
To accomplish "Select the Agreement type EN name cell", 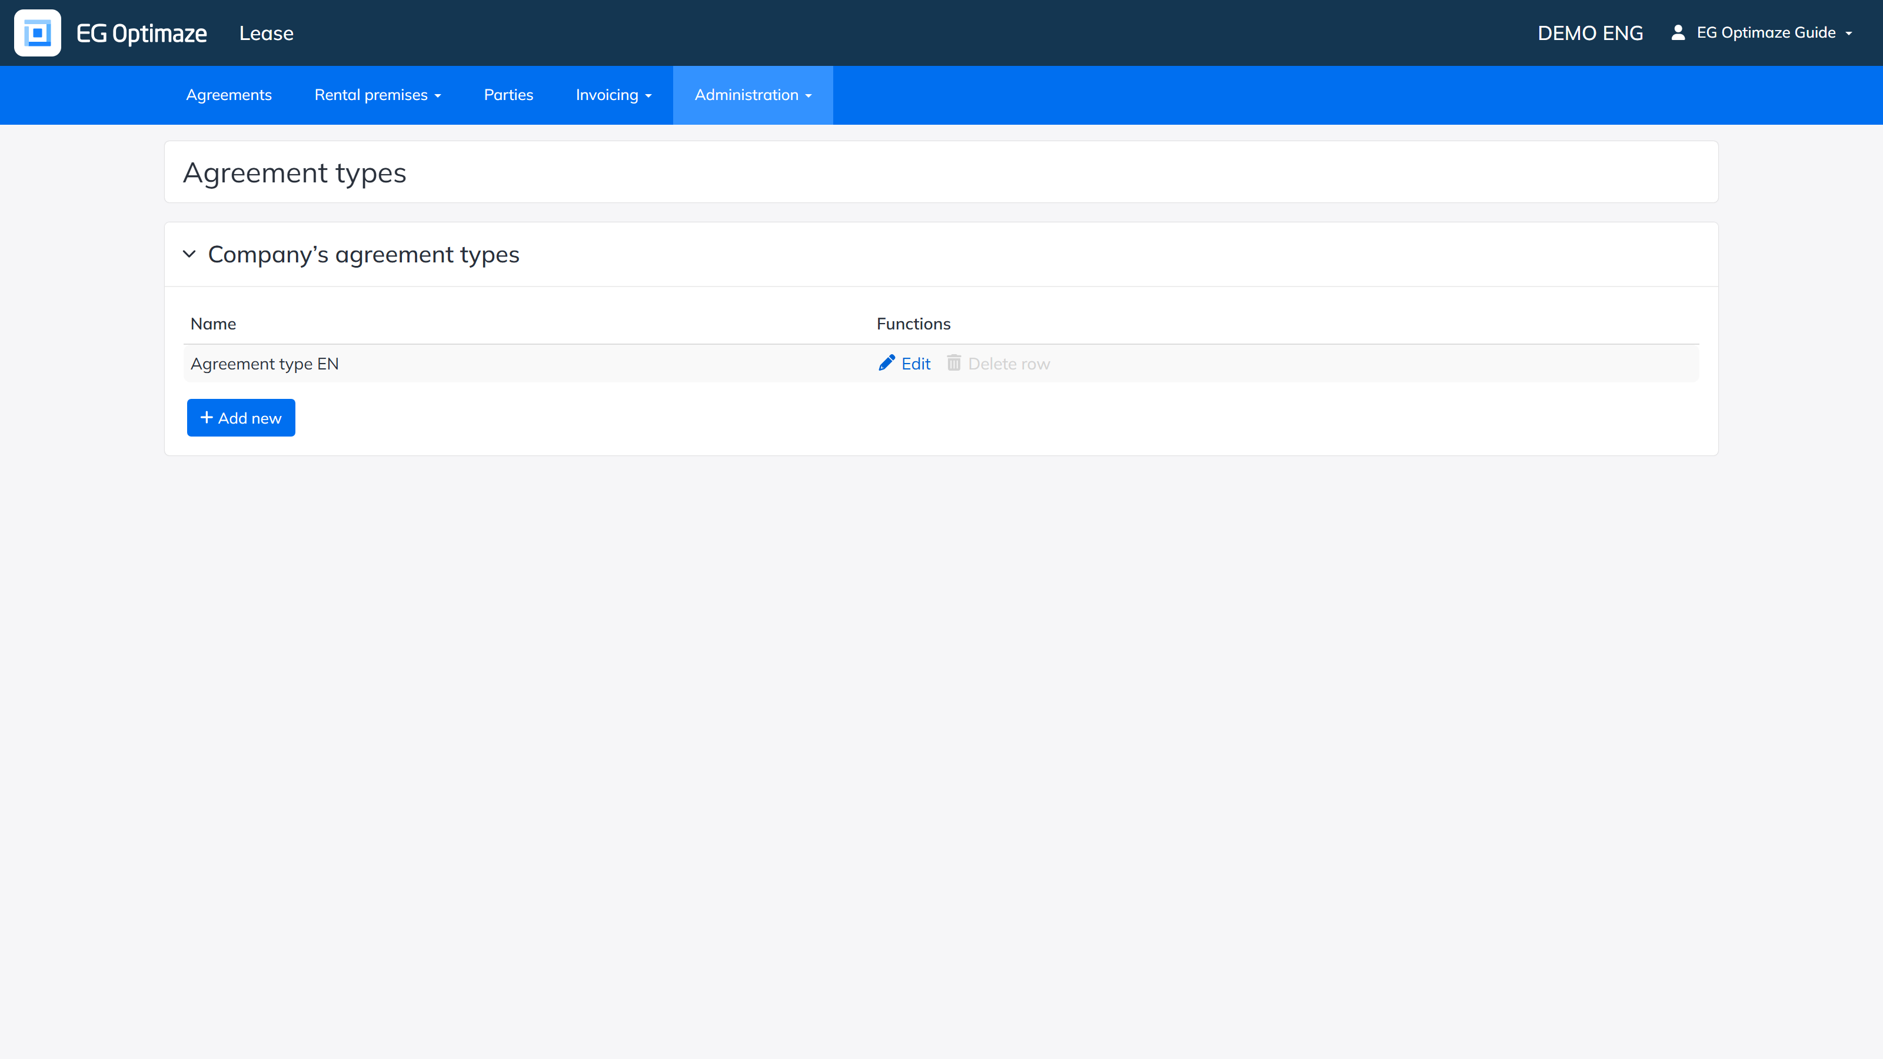I will (265, 364).
